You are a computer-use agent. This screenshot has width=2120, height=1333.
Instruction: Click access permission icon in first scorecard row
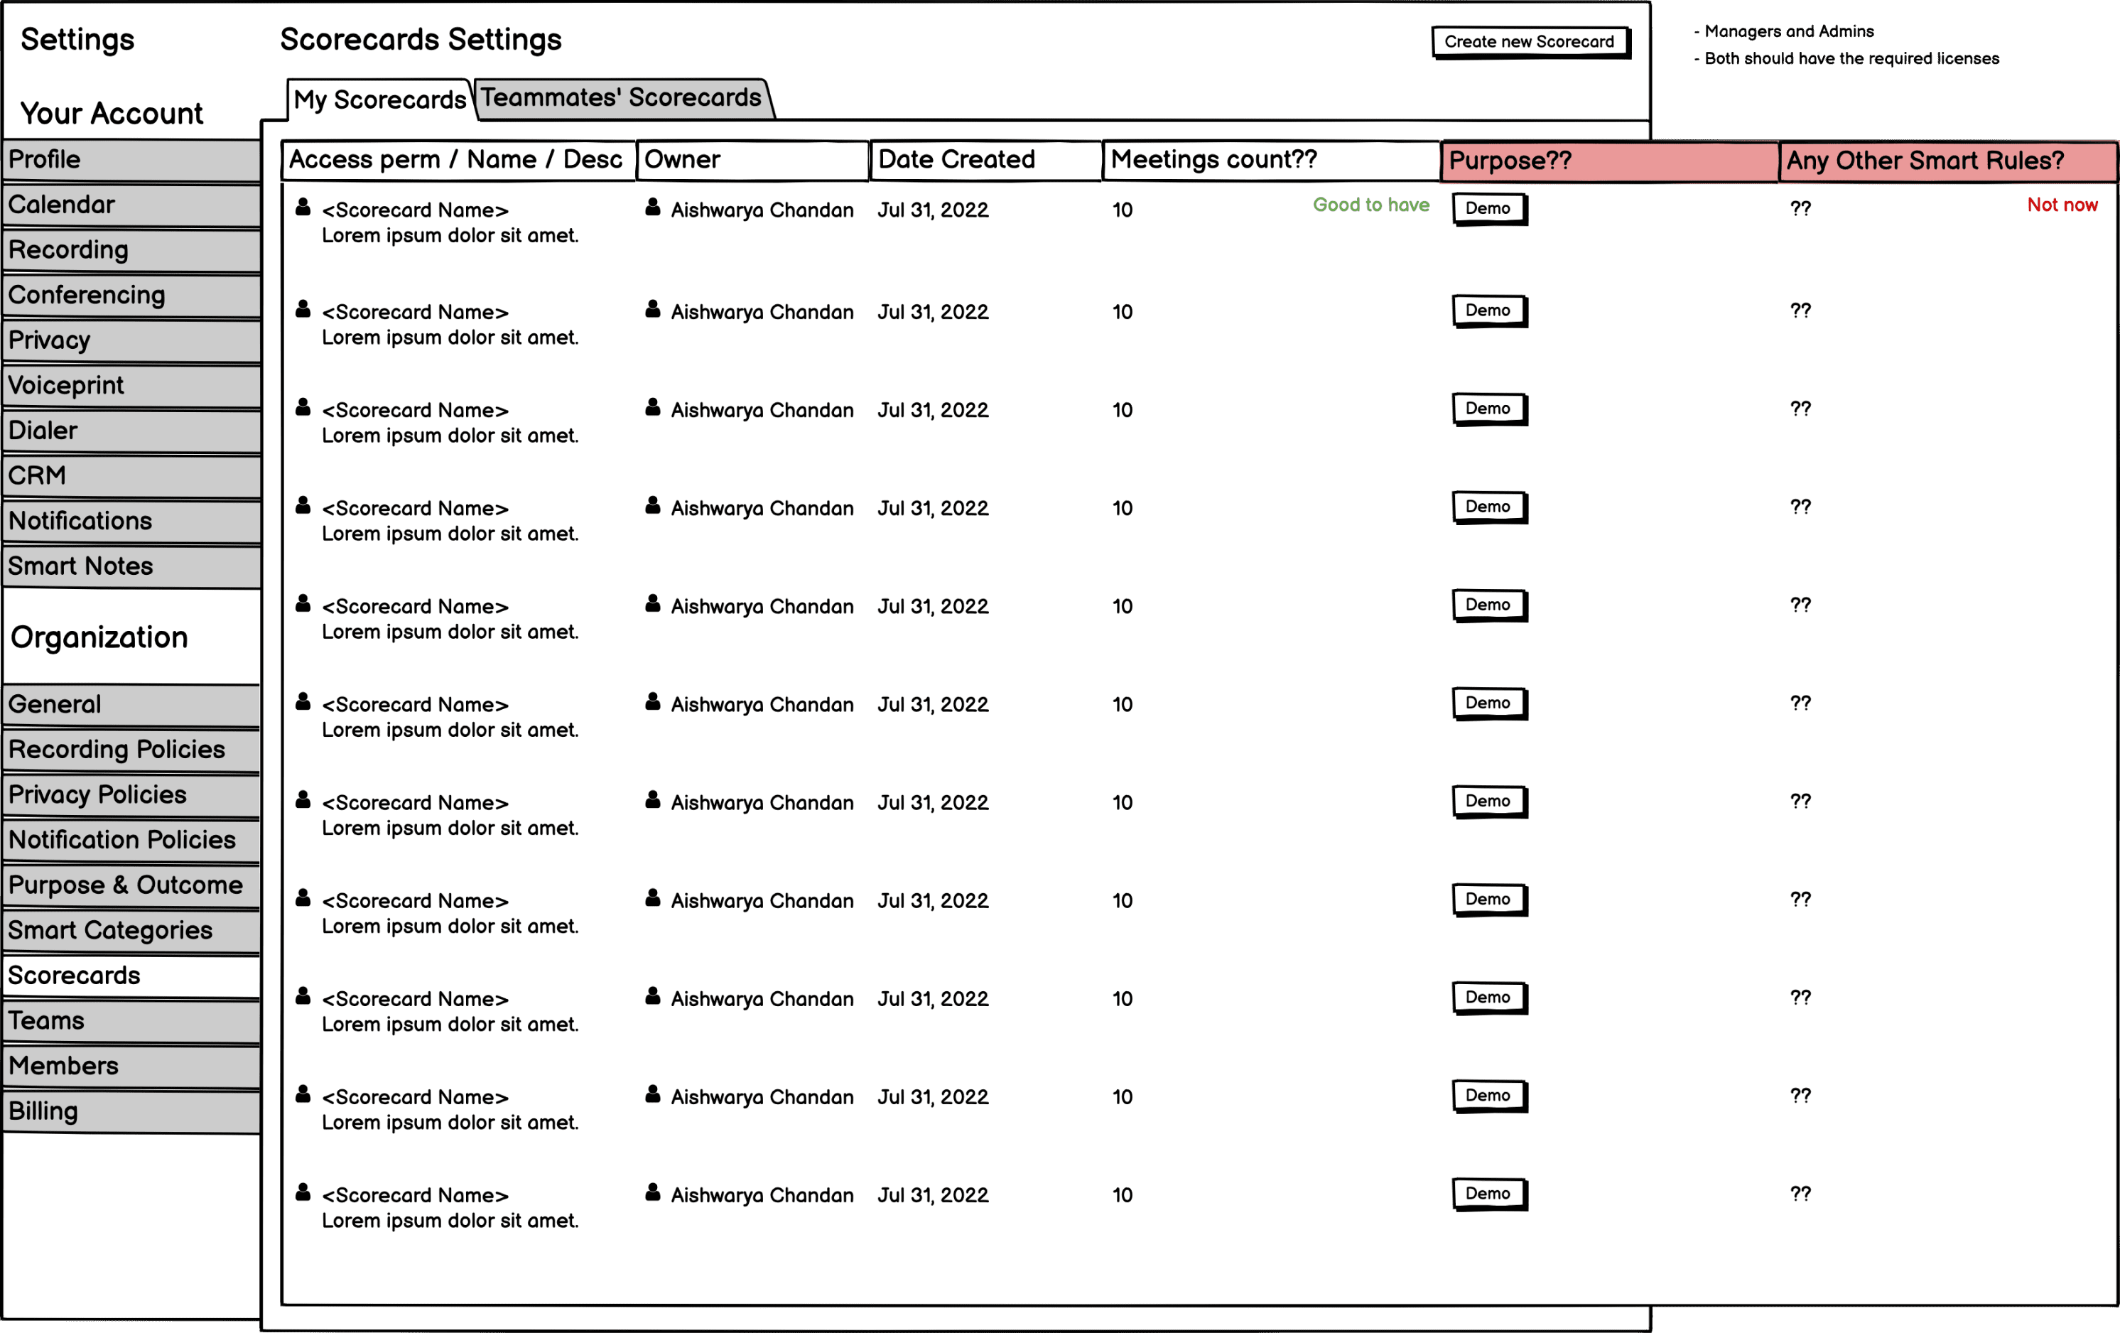click(303, 207)
